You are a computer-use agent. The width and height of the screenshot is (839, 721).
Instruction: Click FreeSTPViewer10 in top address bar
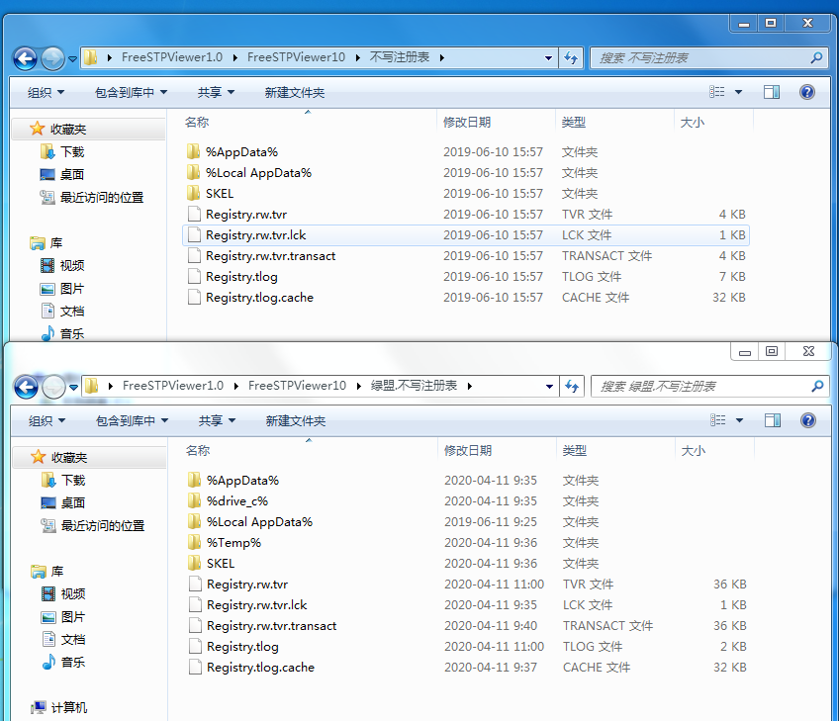[296, 57]
